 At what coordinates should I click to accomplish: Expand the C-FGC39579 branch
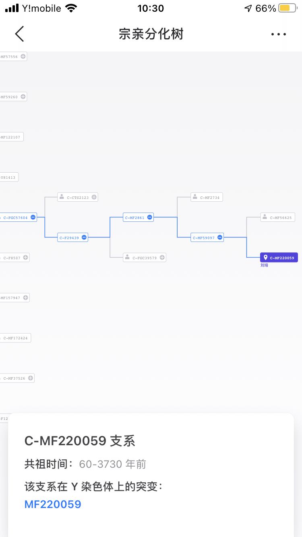(161, 258)
